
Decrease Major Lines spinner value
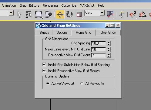tap(109, 50)
